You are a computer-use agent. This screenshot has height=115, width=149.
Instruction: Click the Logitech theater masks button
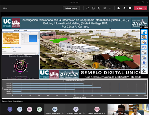[x=144, y=42]
